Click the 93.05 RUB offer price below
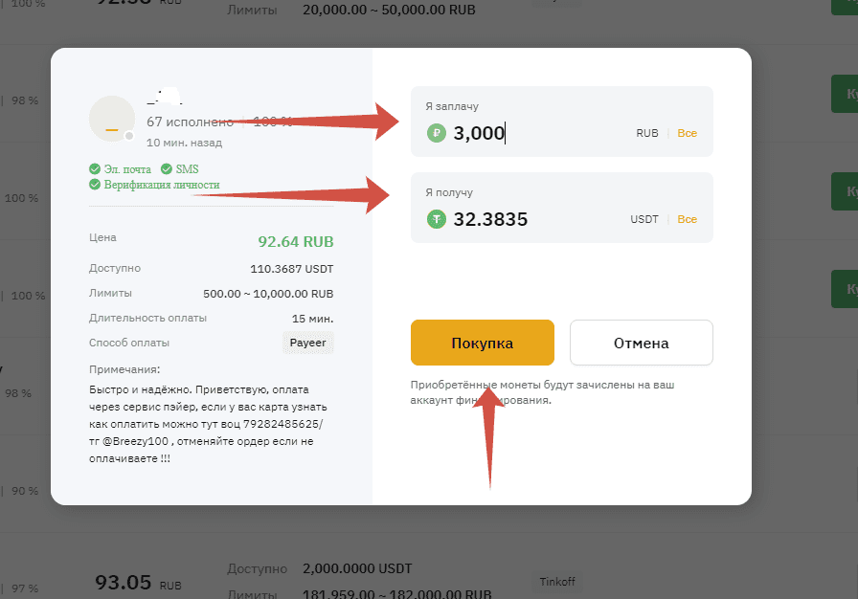Image resolution: width=858 pixels, height=599 pixels. tap(138, 583)
